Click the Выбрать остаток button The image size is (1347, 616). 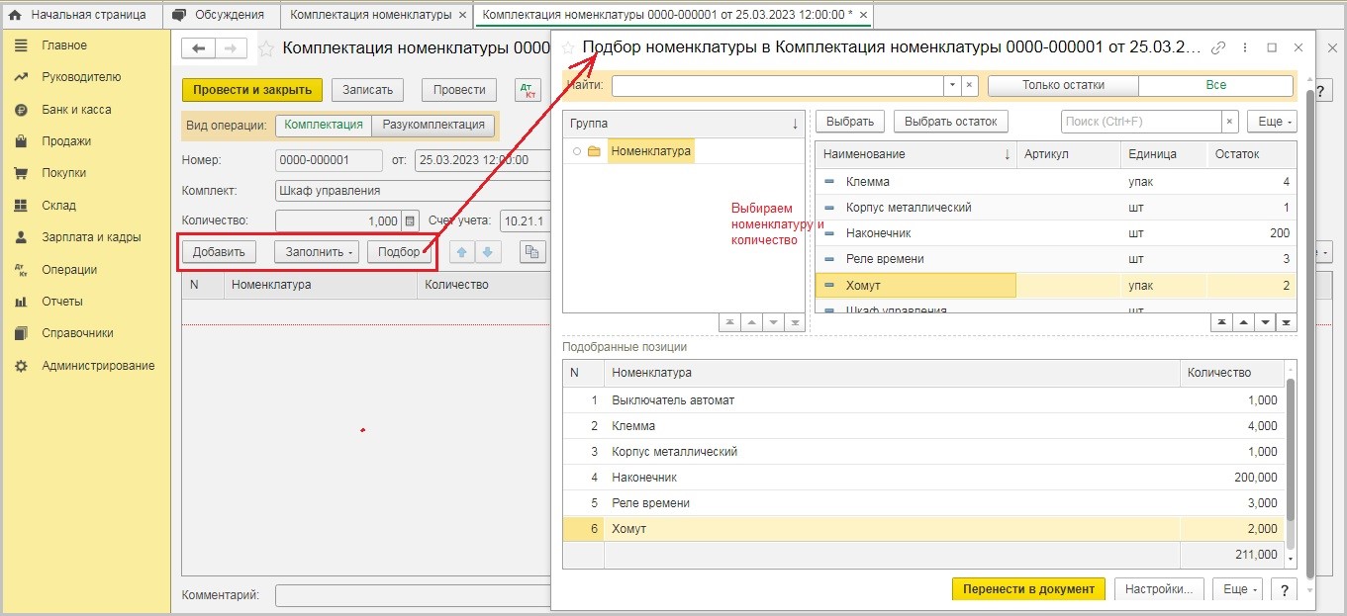[951, 122]
